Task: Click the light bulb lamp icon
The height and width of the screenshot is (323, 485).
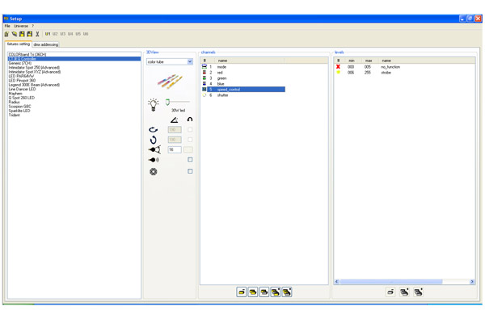Action: click(x=153, y=105)
